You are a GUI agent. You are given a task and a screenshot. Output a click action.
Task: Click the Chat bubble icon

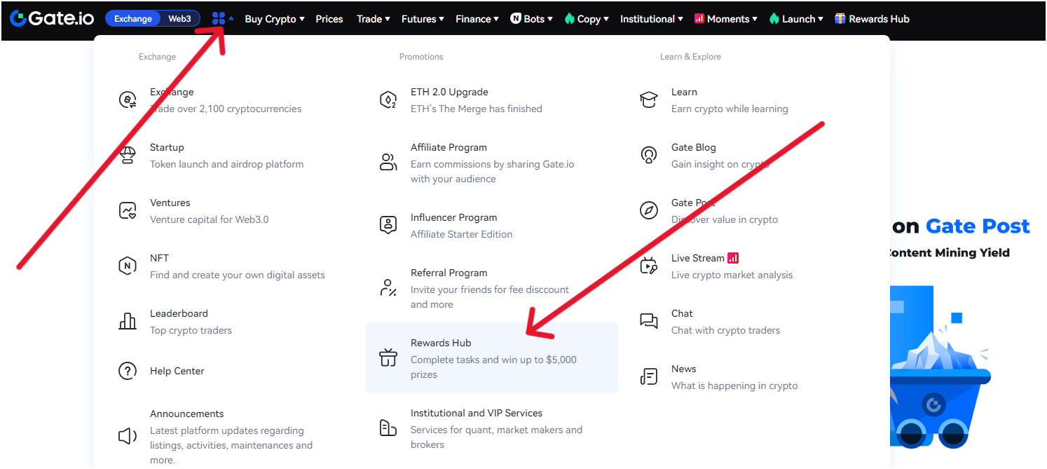[649, 320]
